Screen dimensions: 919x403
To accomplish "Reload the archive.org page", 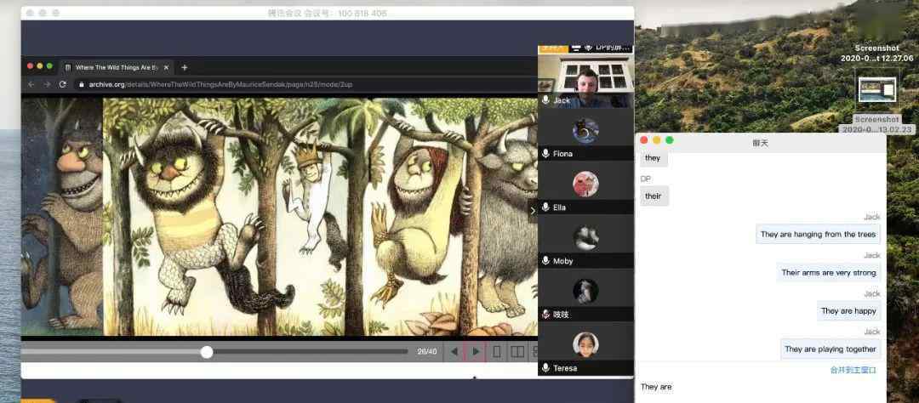I will 63,84.
